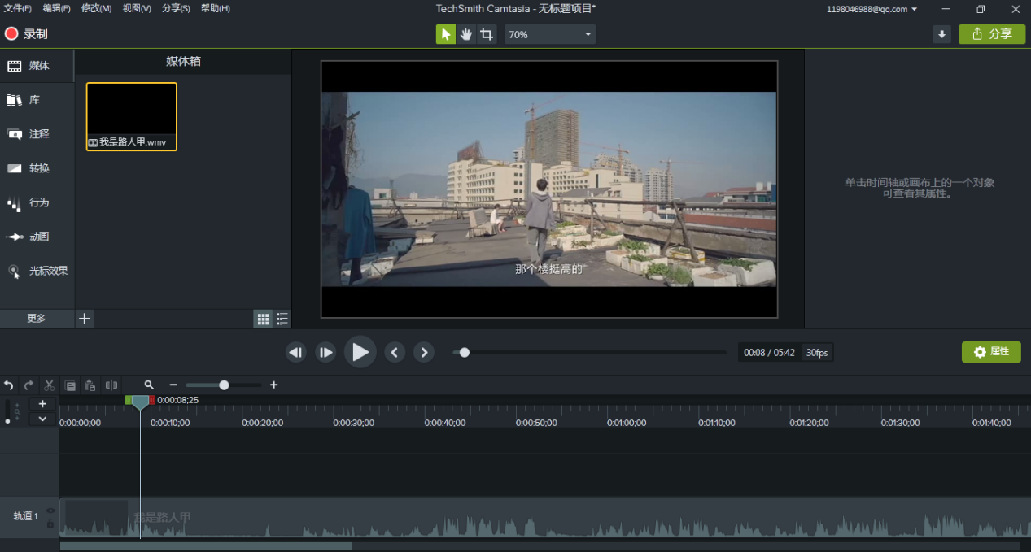This screenshot has width=1031, height=552.
Task: Toggle the eye visibility icon for 轨道 1
Action: [50, 511]
